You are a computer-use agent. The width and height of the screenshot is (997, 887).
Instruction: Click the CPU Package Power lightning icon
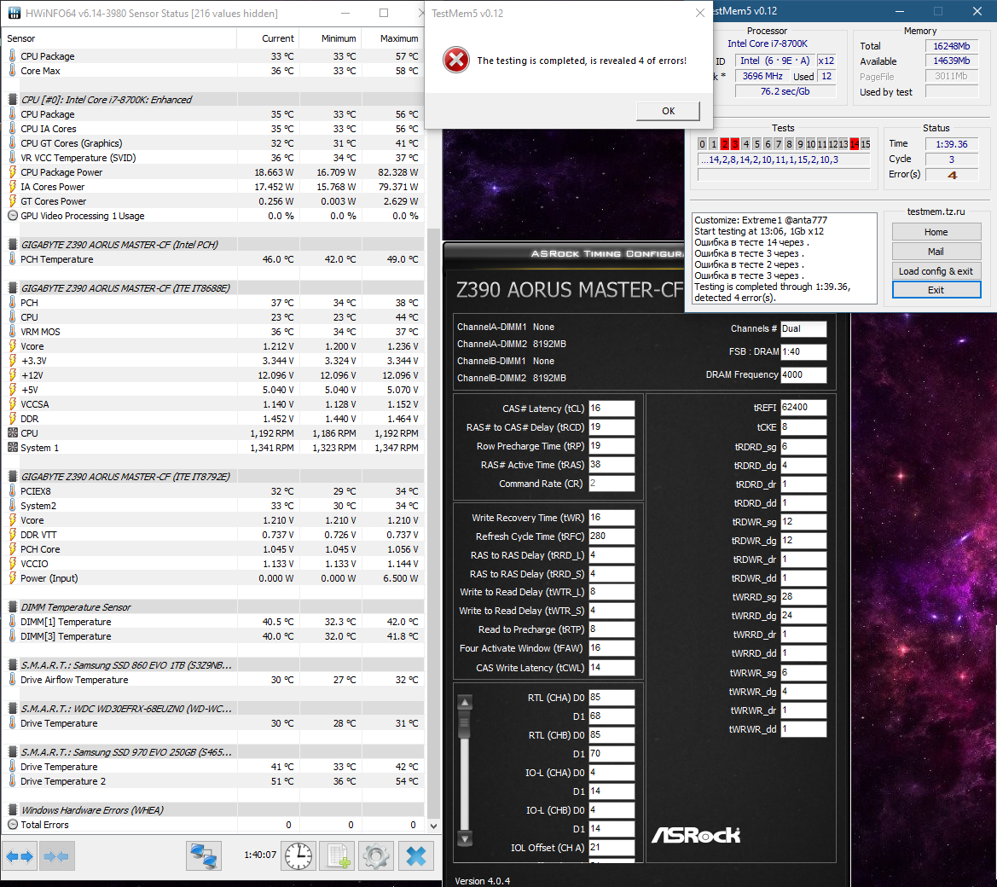(12, 172)
